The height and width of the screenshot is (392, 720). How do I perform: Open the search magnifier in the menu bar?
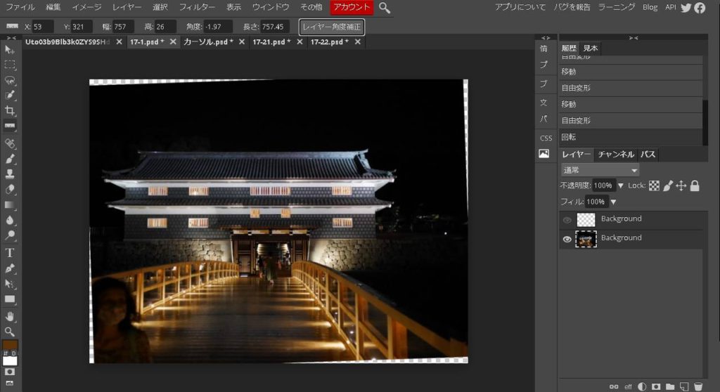point(385,8)
